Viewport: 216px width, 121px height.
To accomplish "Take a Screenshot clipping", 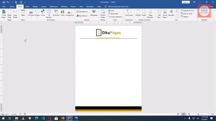I will [70, 14].
